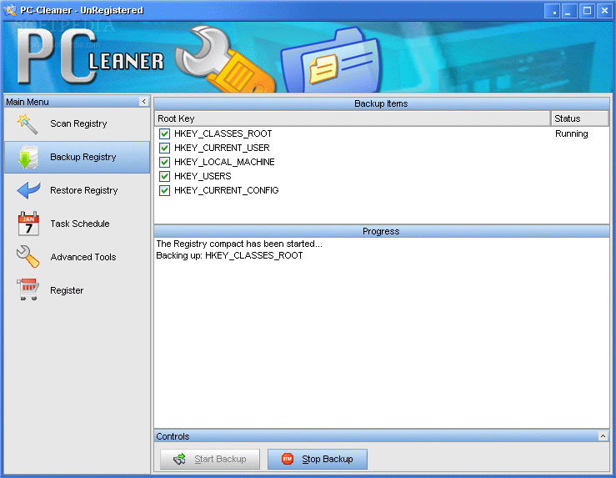The image size is (616, 478).
Task: Click the Root Key column header
Action: (353, 118)
